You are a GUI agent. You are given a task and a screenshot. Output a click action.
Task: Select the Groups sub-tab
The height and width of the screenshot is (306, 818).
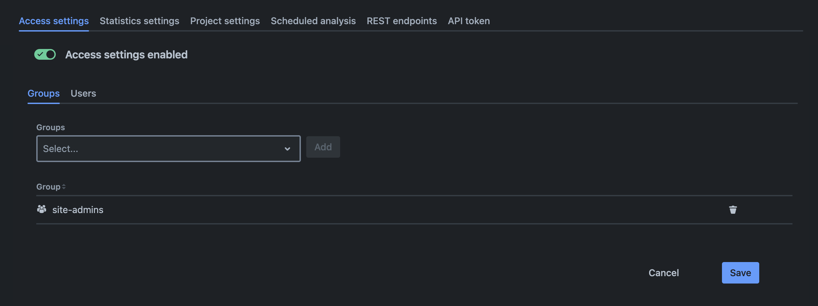tap(44, 93)
